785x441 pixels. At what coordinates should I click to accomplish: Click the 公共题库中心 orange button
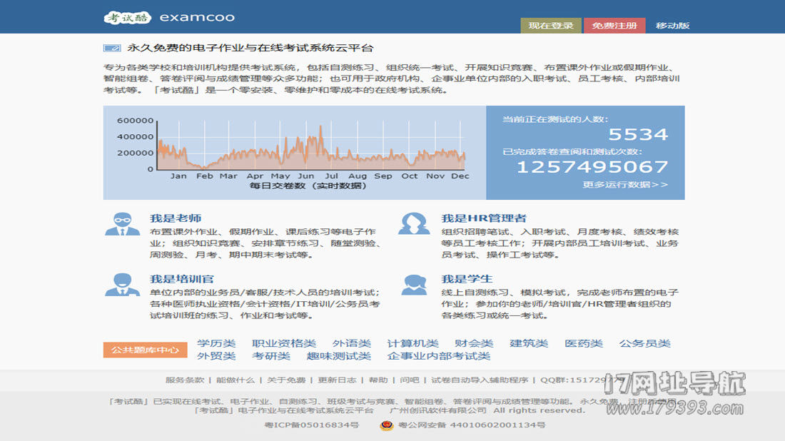(145, 350)
